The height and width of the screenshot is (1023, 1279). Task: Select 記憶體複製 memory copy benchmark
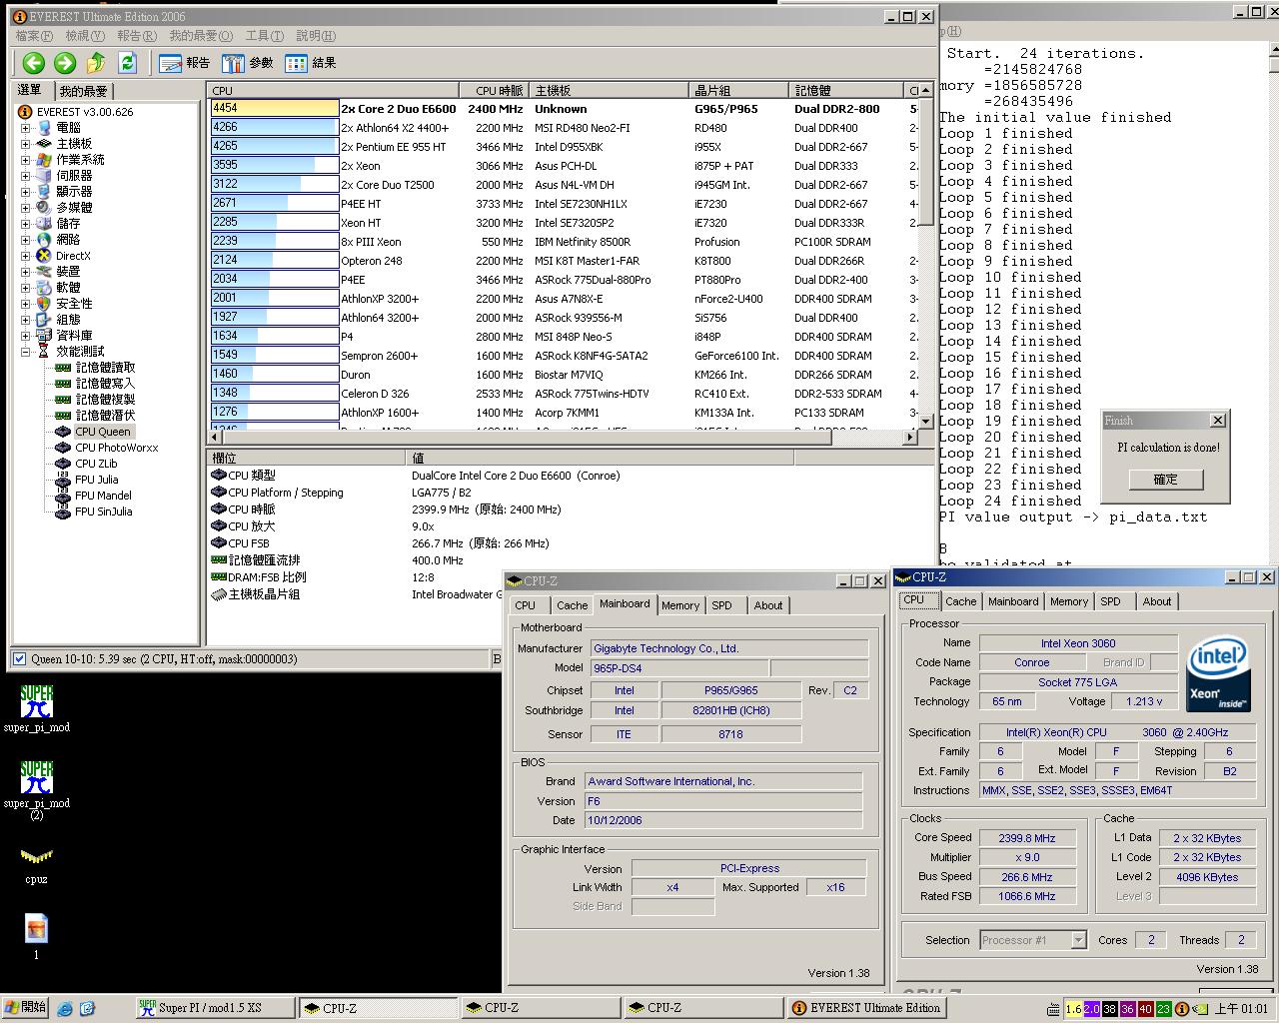95,400
